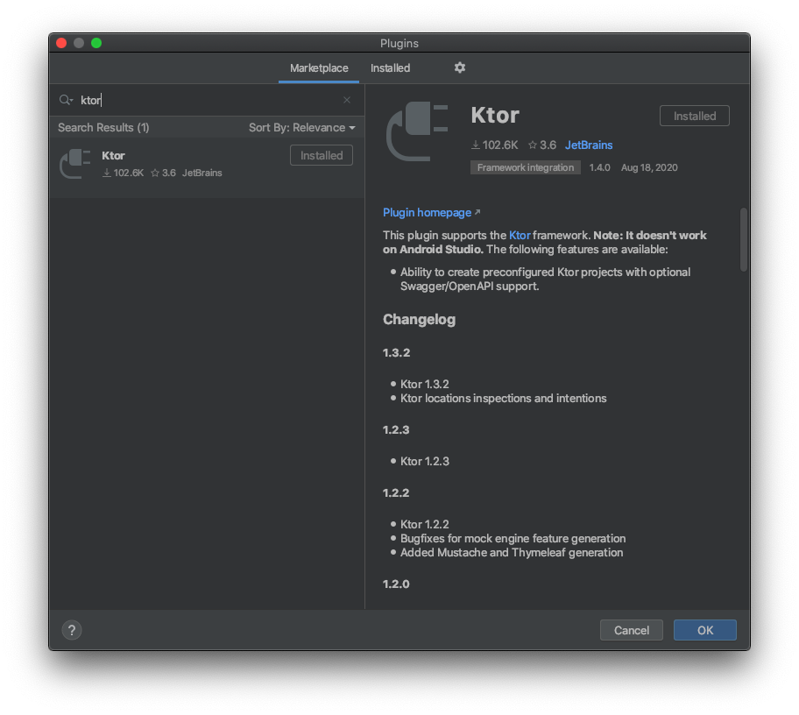
Task: Focus the plugin search field
Action: coord(209,100)
